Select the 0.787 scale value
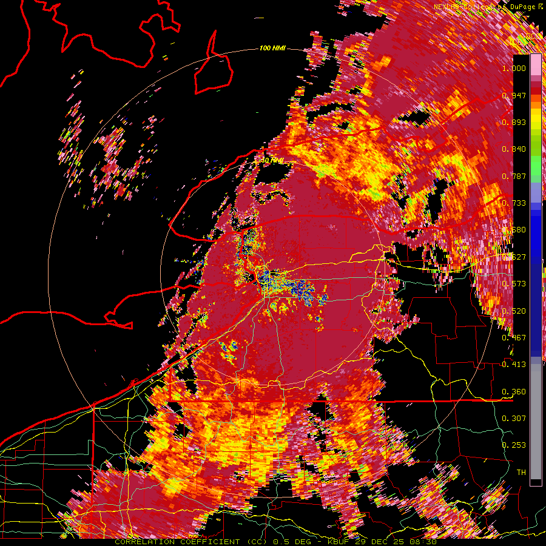 (514, 176)
